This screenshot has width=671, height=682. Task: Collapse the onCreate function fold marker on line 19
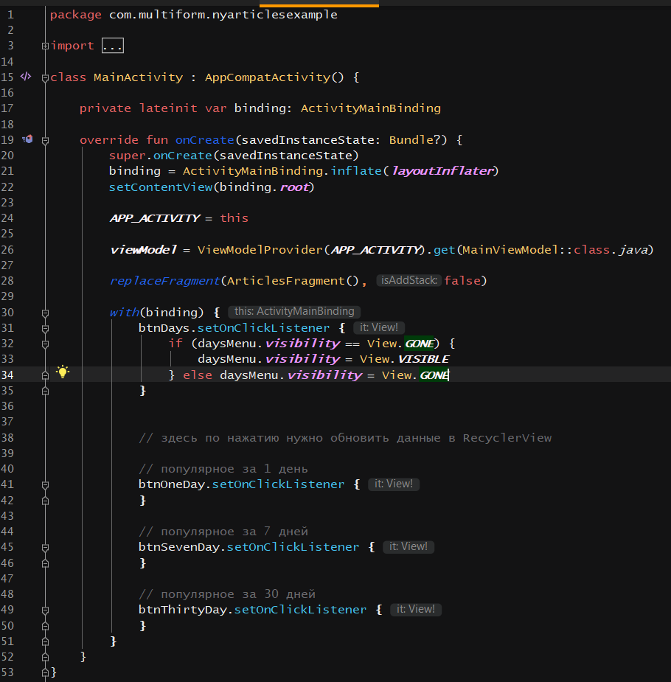45,141
